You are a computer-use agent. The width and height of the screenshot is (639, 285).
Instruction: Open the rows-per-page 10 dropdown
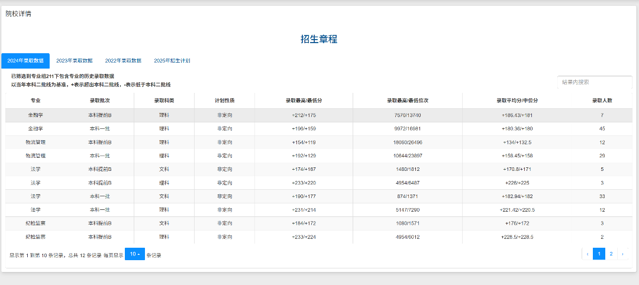point(134,254)
